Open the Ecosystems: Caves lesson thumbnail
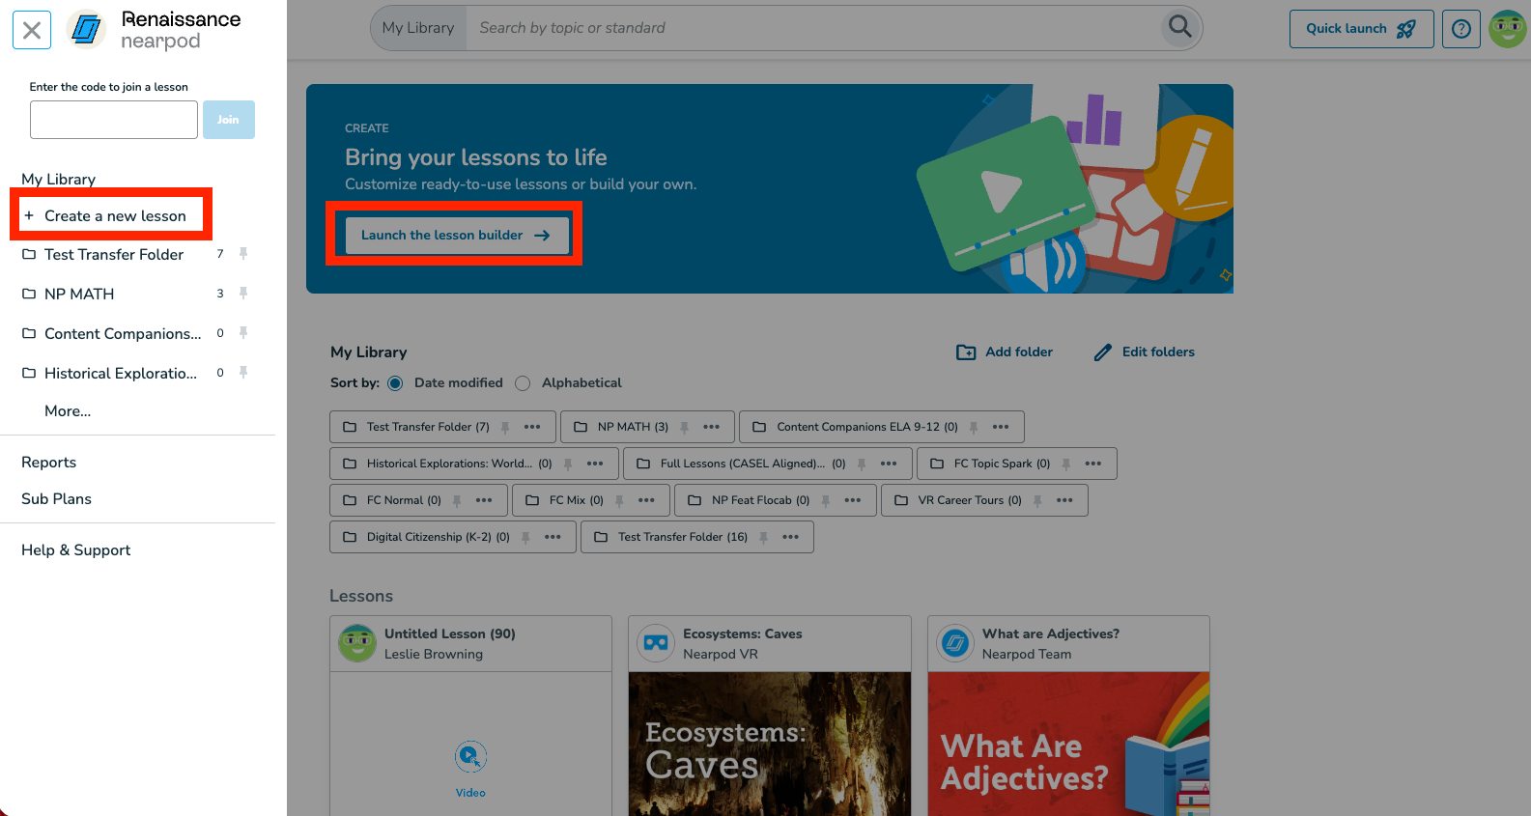 (770, 744)
